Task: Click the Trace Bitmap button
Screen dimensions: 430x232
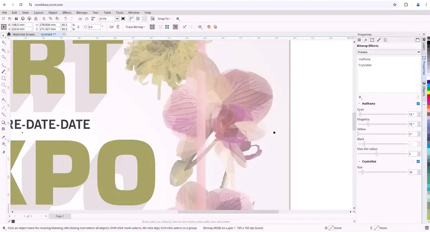Action: coord(135,27)
